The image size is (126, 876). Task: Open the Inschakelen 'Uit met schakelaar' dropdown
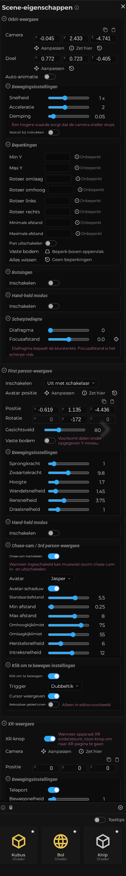tap(71, 383)
